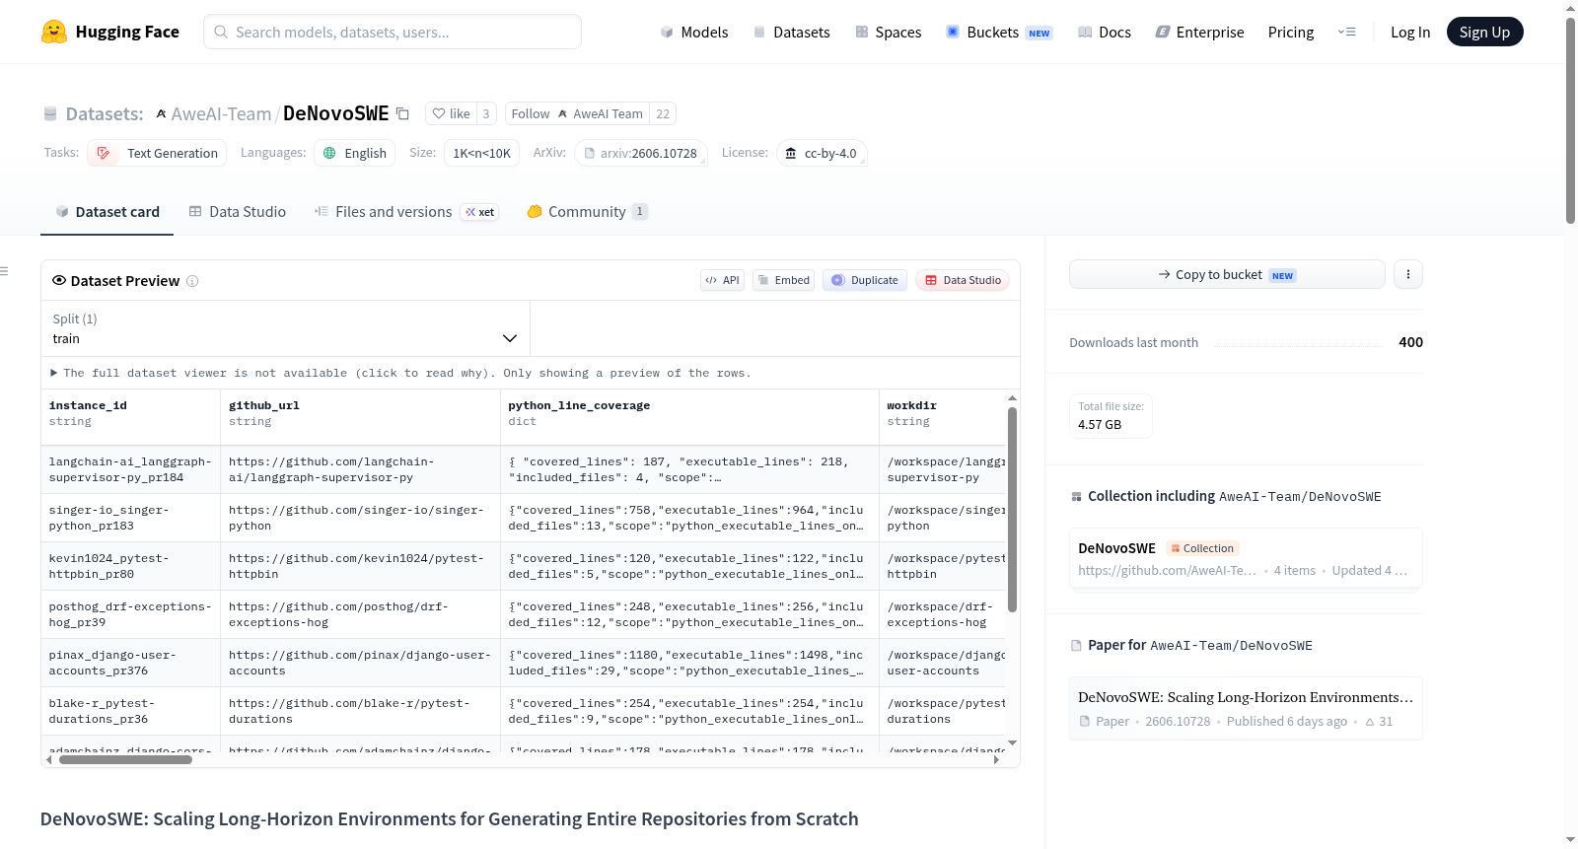
Task: Open Buckets in top navigation
Action: point(999,32)
